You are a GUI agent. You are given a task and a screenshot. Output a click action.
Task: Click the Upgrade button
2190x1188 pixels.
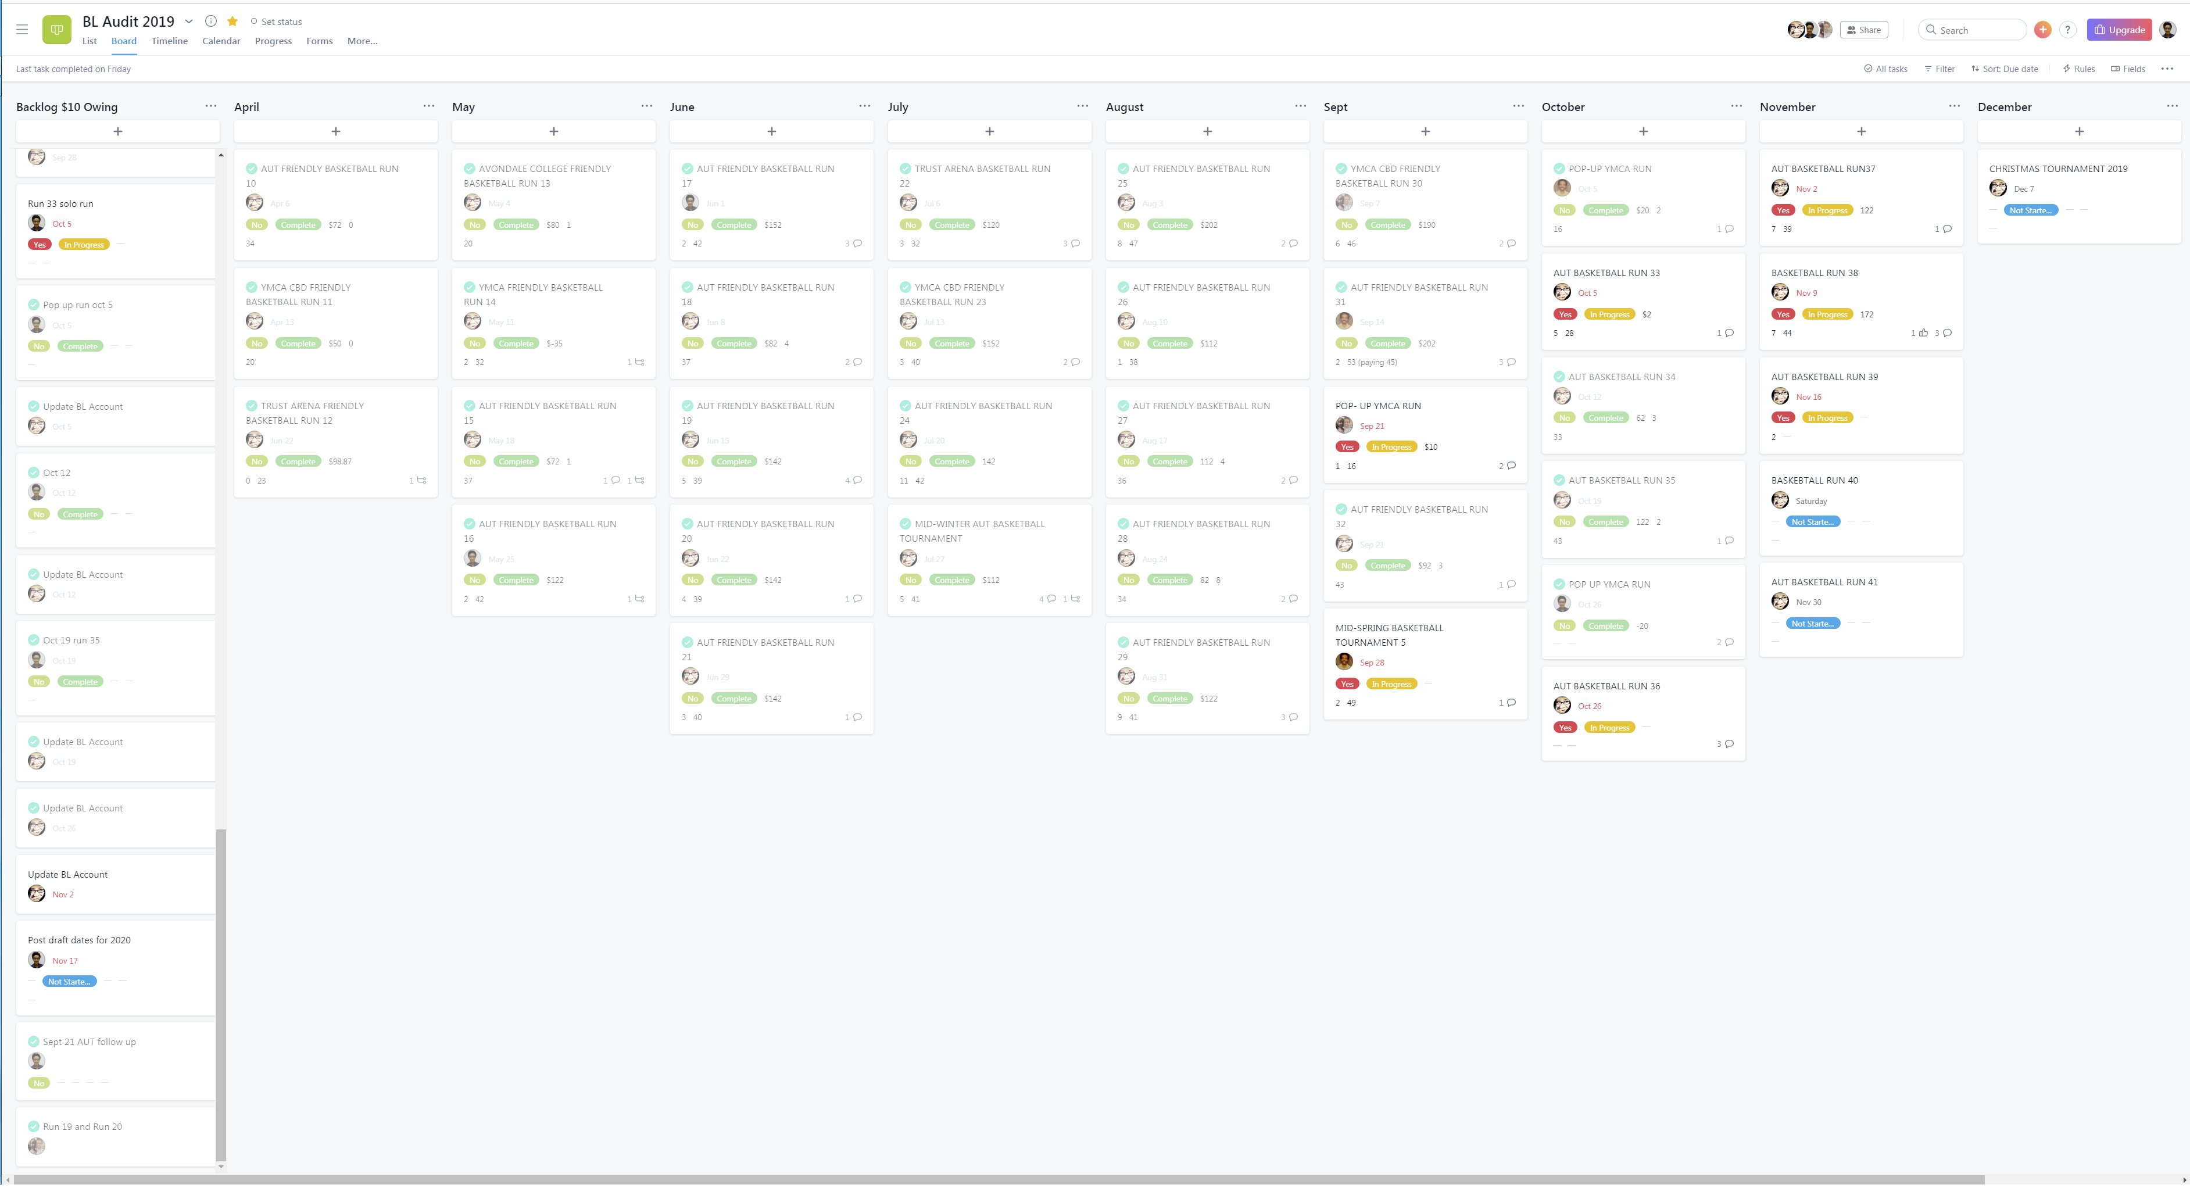tap(2119, 30)
